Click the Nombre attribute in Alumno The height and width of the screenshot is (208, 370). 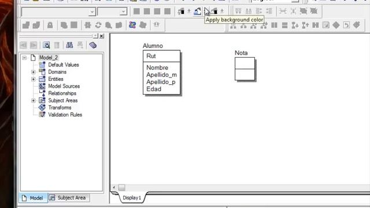157,68
